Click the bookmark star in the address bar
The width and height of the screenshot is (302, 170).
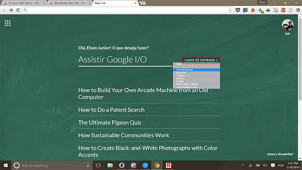pyautogui.click(x=230, y=10)
